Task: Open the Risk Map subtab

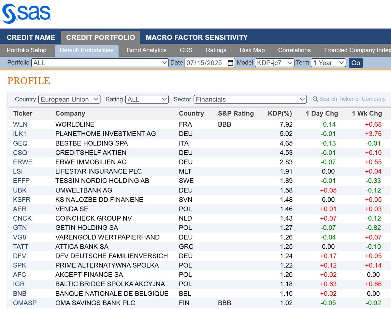Action: [x=252, y=50]
